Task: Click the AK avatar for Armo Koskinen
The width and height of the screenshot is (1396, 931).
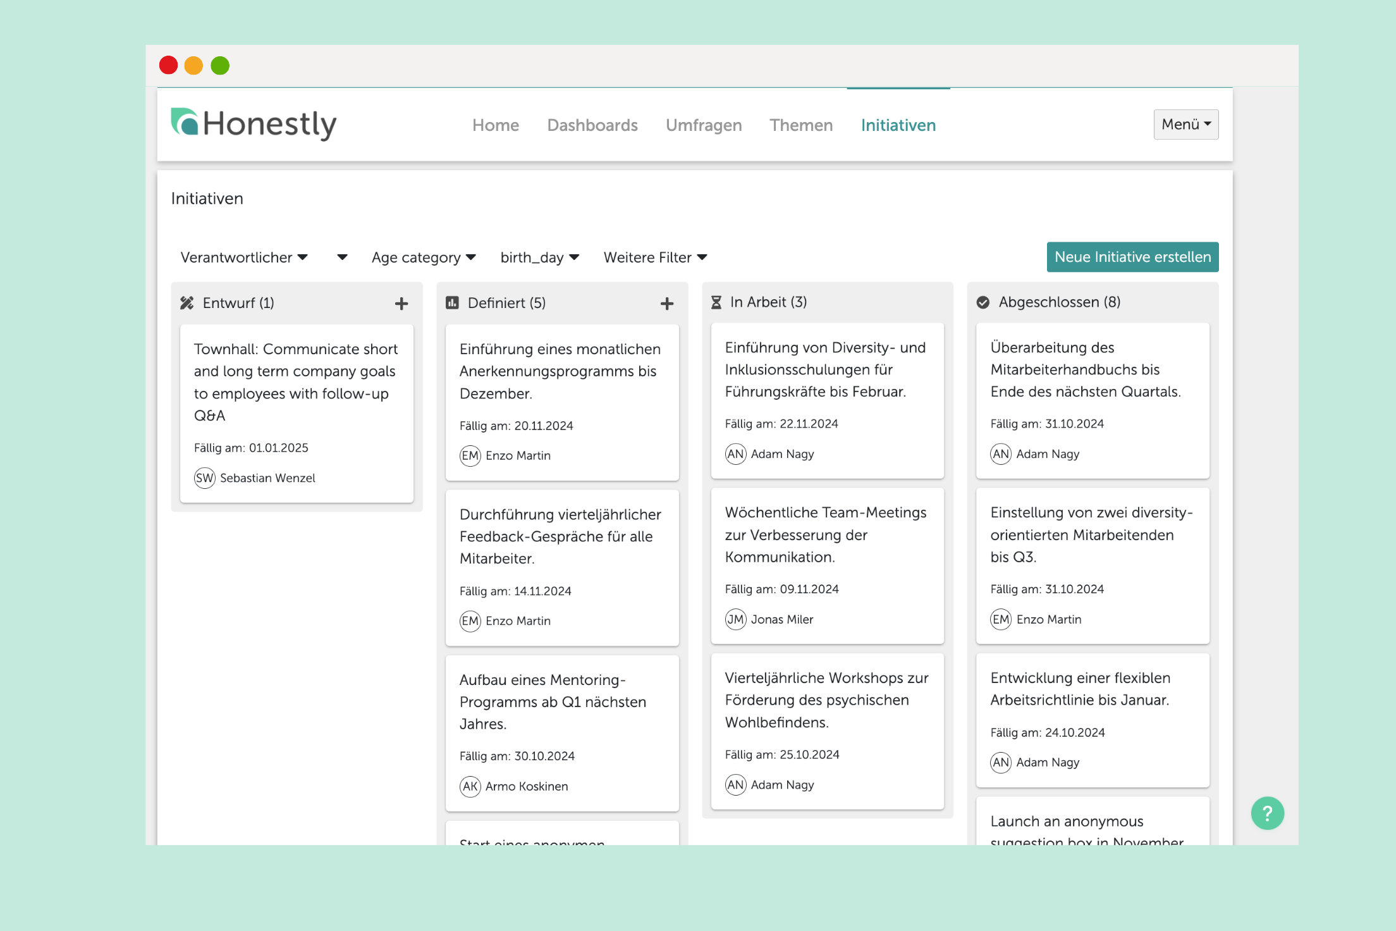Action: click(x=470, y=786)
